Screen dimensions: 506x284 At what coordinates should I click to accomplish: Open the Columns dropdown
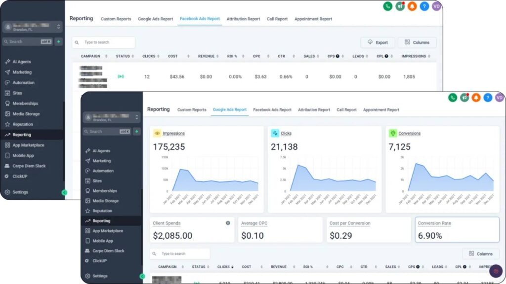pos(480,253)
